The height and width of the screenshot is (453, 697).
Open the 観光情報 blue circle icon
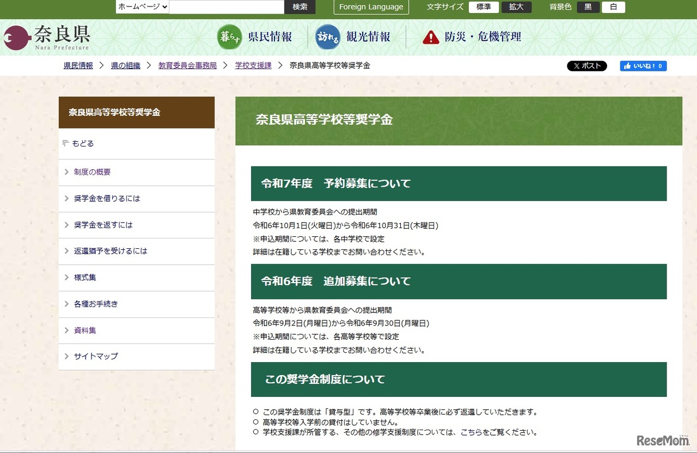pos(328,37)
